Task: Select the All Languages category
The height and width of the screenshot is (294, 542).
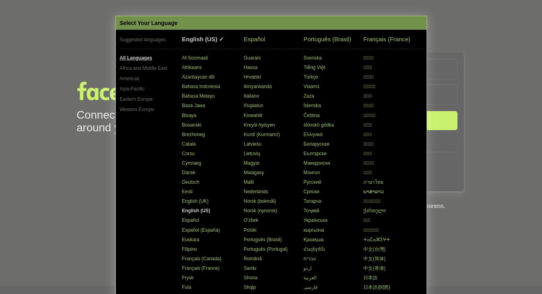Action: coord(136,58)
